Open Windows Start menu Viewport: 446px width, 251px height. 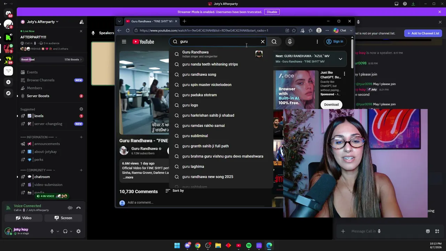tap(177, 245)
